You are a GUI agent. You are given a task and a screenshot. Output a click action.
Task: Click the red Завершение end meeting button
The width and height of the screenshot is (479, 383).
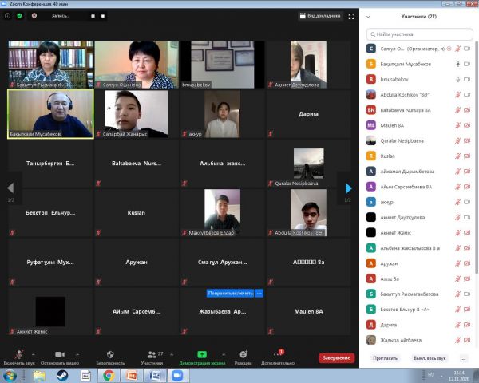[336, 358]
